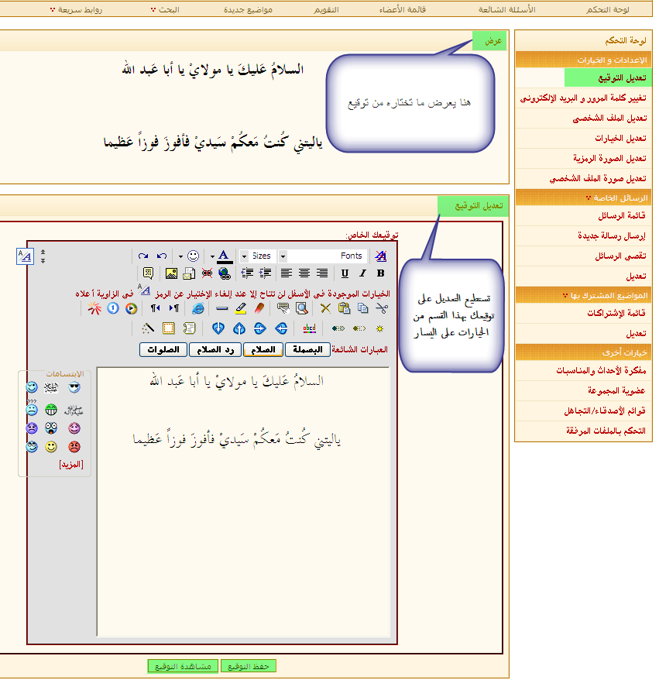Click the remove formatting icon

click(380, 256)
